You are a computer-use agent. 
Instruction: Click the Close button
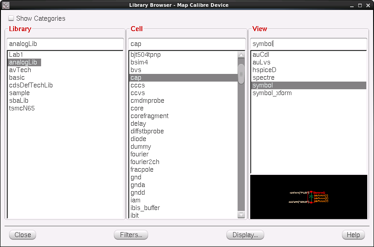23,235
